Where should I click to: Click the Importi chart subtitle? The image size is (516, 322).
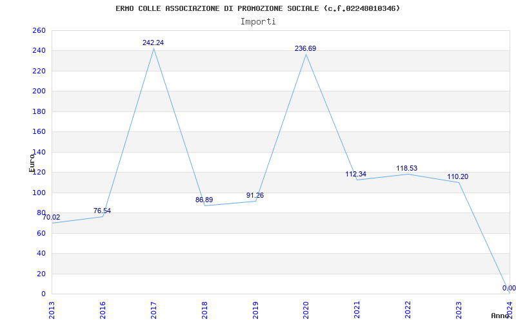pos(258,22)
